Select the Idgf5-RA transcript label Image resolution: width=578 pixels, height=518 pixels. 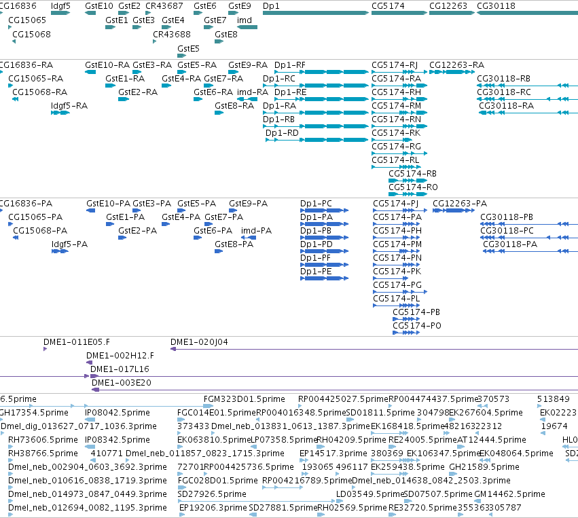tap(69, 106)
